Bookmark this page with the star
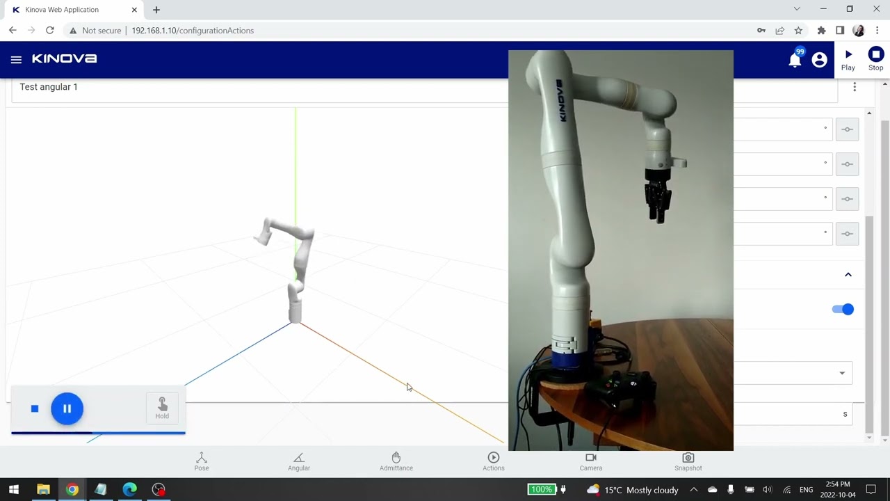Viewport: 890px width, 501px height. pyautogui.click(x=798, y=31)
